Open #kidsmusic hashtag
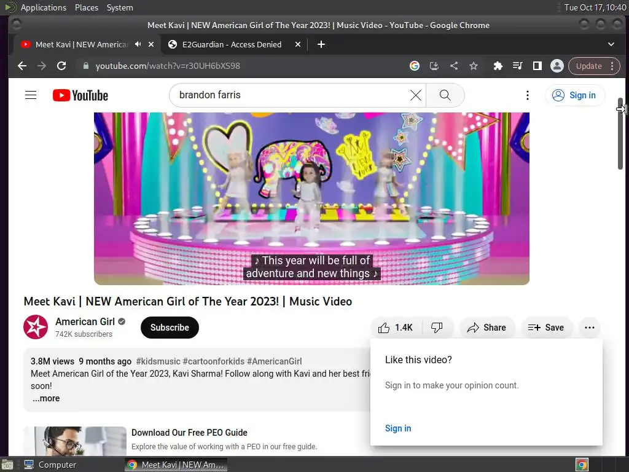 pos(158,361)
